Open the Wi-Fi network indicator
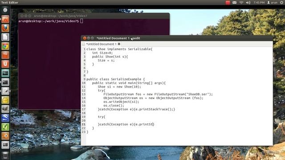 [241, 3]
